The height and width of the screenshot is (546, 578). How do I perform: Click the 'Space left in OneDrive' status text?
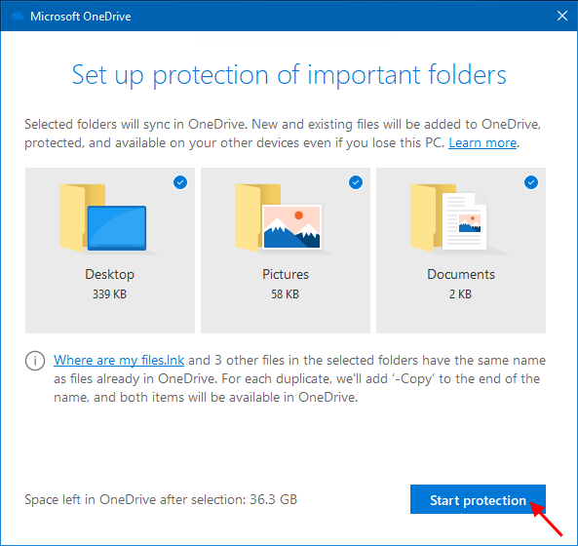pos(161,499)
